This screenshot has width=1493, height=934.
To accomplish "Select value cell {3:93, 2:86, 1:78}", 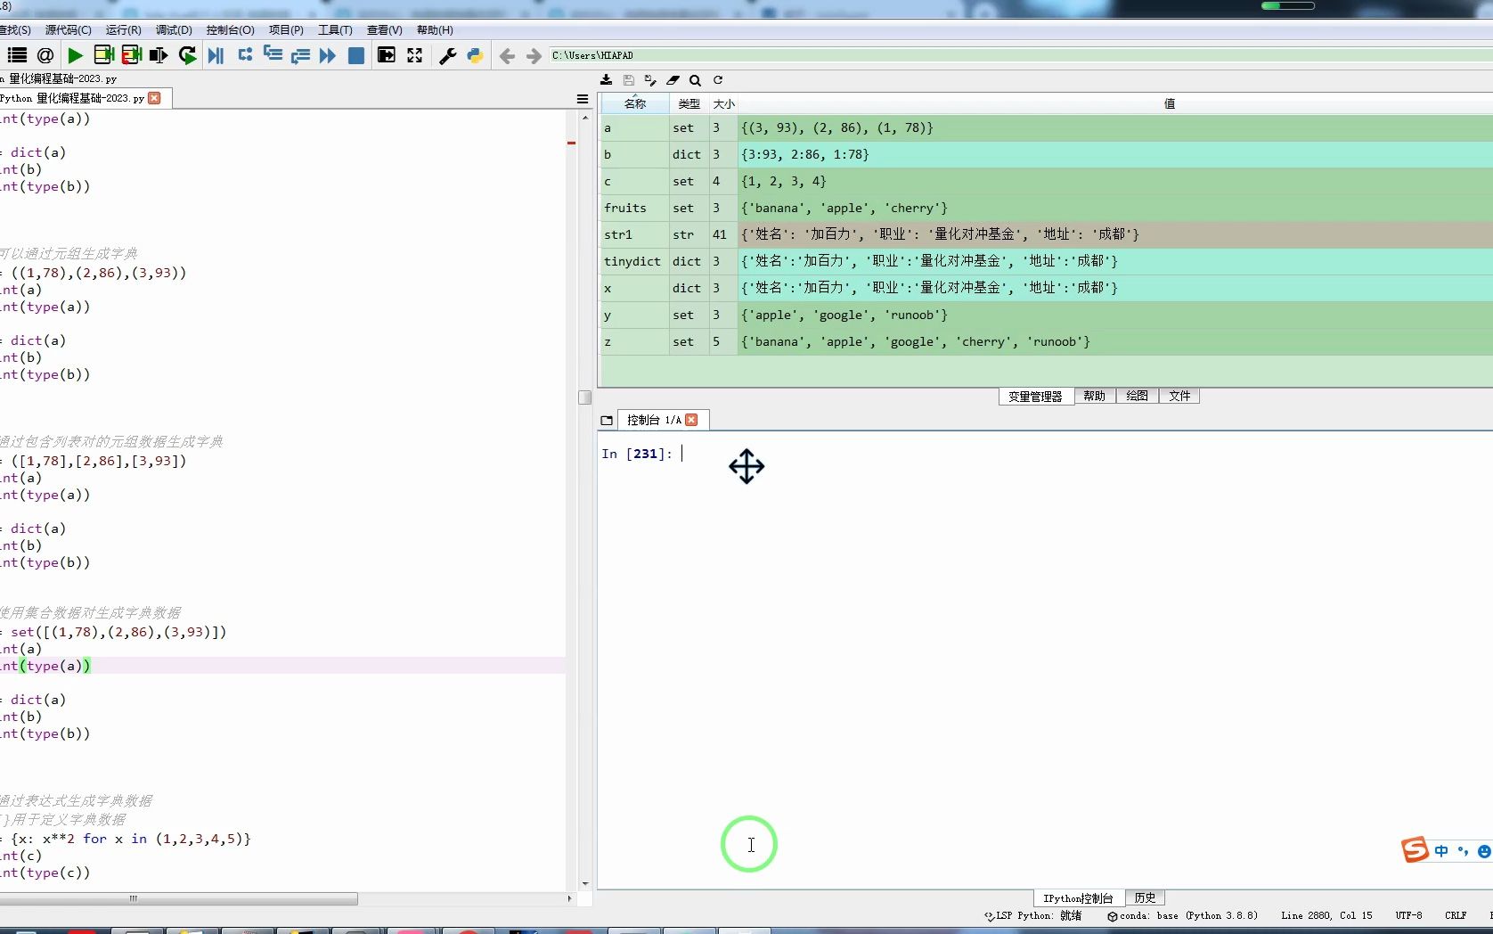I will point(1115,154).
